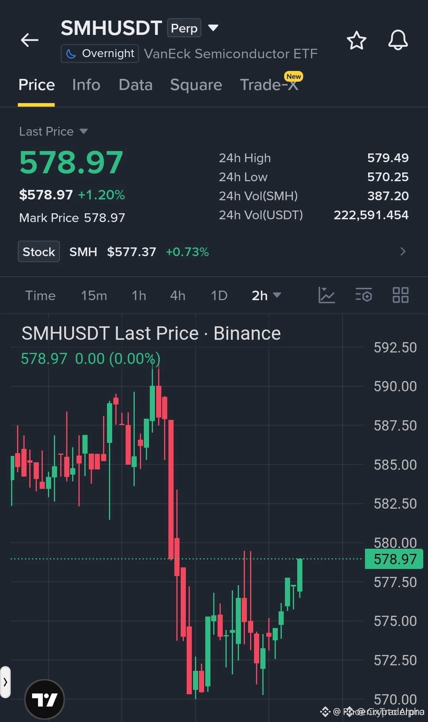Tap the 578.97 current price axis label

[x=394, y=559]
